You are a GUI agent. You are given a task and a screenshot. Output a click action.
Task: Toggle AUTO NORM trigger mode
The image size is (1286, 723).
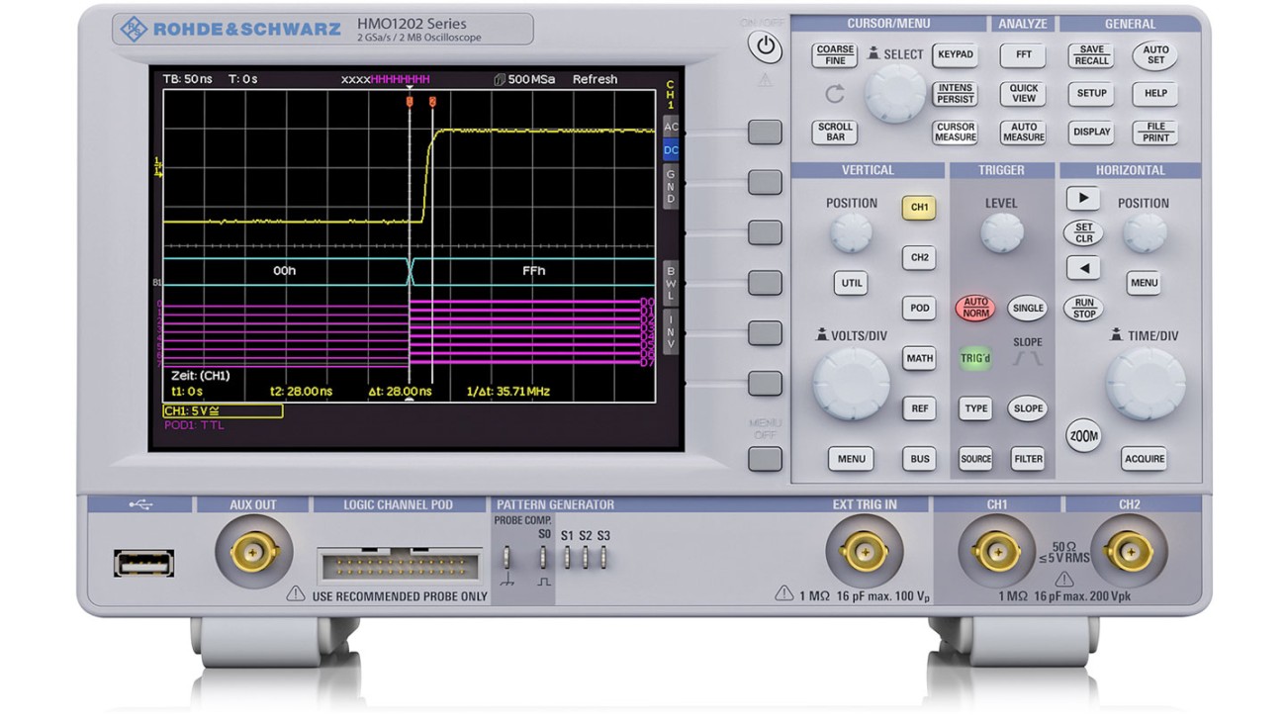pos(975,308)
